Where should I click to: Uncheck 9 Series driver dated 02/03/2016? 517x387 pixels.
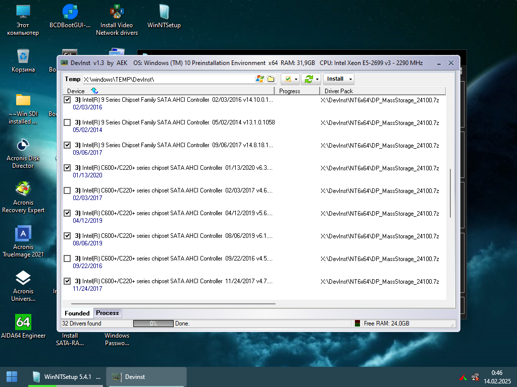coord(67,100)
